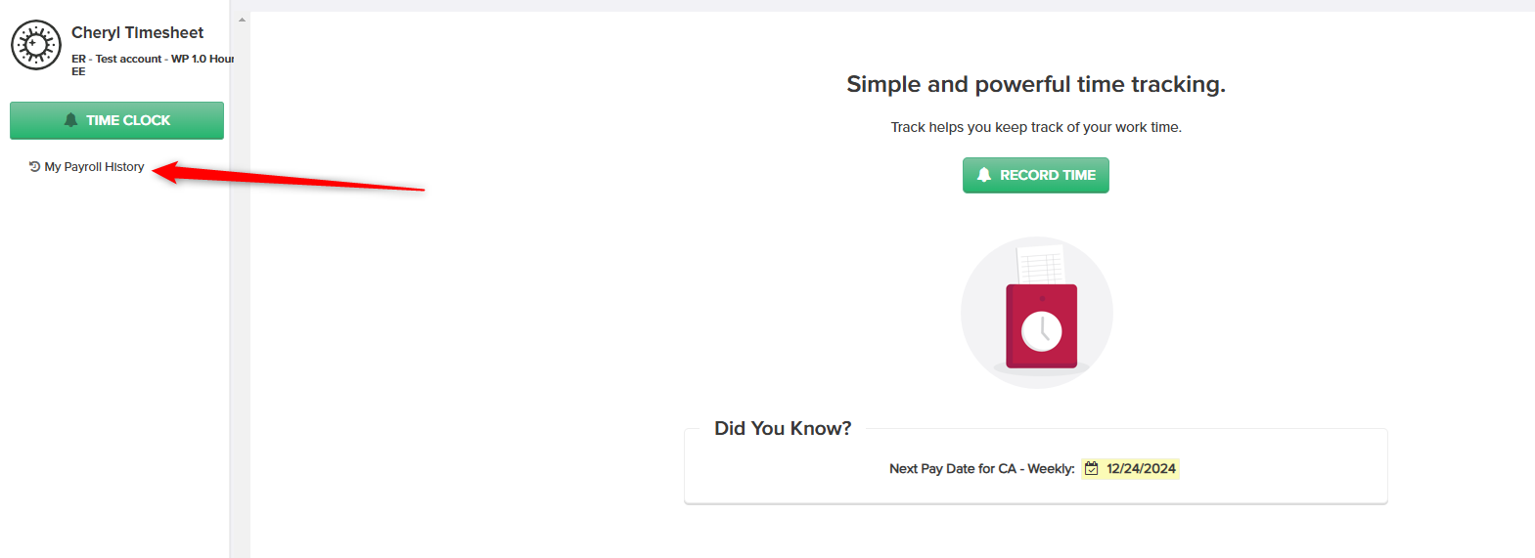Click the Track helps you keep track subtitle
This screenshot has height=558, width=1535.
click(1036, 127)
